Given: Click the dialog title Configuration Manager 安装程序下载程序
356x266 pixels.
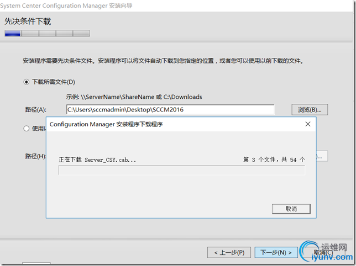Looking at the screenshot, I should pos(106,124).
